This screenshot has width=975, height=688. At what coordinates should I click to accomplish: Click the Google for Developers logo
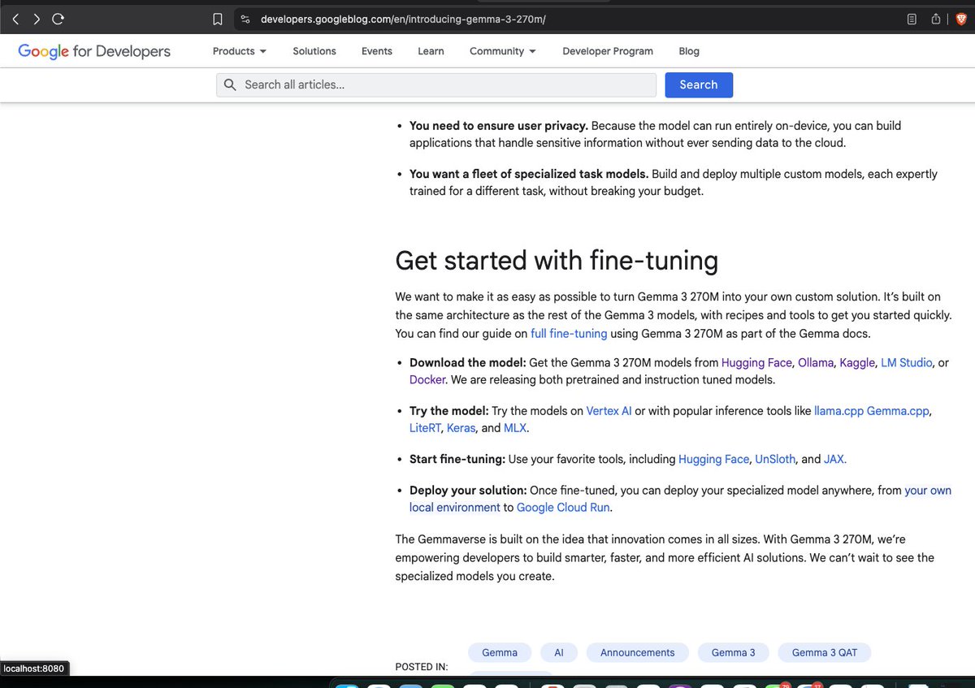(94, 51)
